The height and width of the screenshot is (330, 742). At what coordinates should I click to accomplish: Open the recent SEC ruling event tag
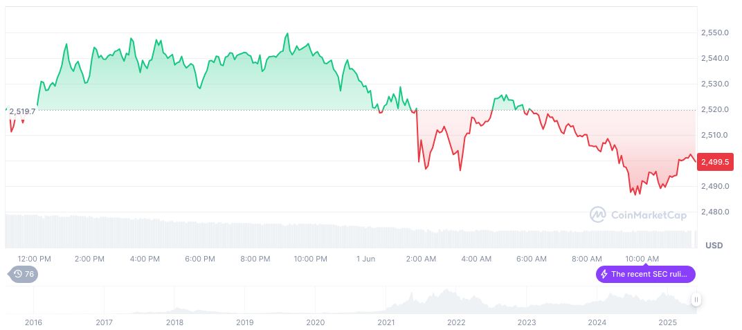coord(645,274)
